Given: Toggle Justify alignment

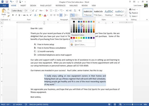Looking at the screenshot, I should click(x=61, y=15).
